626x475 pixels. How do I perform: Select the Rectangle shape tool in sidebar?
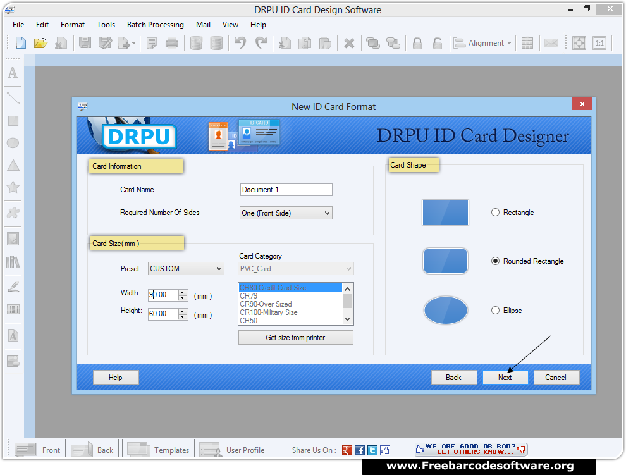[13, 121]
